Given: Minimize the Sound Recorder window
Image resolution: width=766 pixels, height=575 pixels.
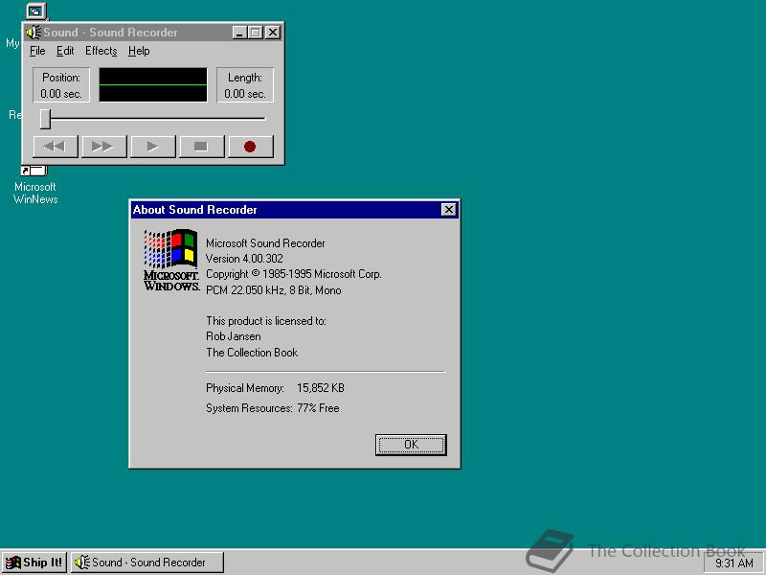Looking at the screenshot, I should coord(239,33).
